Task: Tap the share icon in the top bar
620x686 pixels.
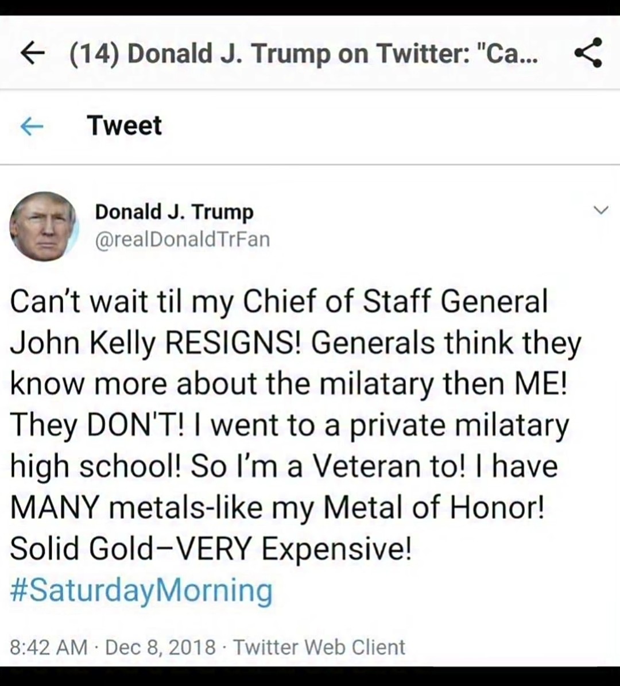Action: (588, 53)
